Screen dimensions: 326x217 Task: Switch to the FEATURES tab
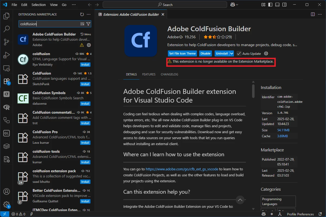point(149,74)
